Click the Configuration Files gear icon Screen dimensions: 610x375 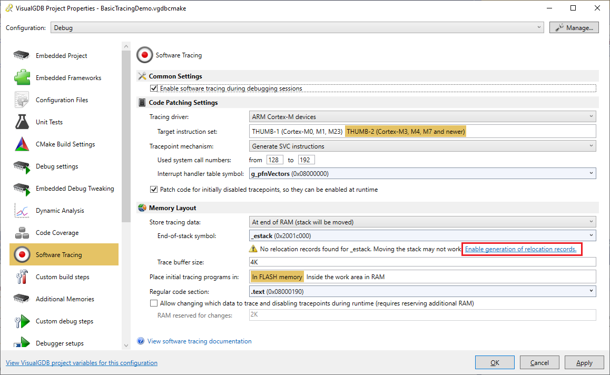pos(22,100)
